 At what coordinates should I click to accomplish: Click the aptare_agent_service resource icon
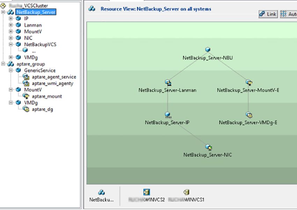[x=26, y=77]
